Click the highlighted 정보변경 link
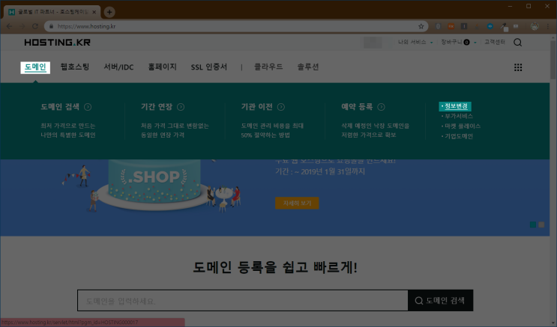Image resolution: width=557 pixels, height=327 pixels. [455, 106]
